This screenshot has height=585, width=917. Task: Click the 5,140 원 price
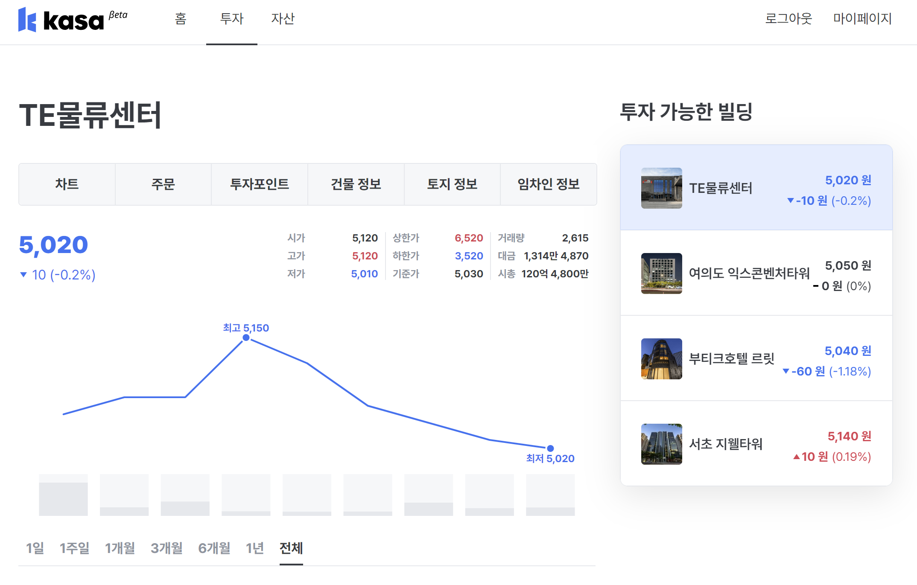click(x=850, y=436)
